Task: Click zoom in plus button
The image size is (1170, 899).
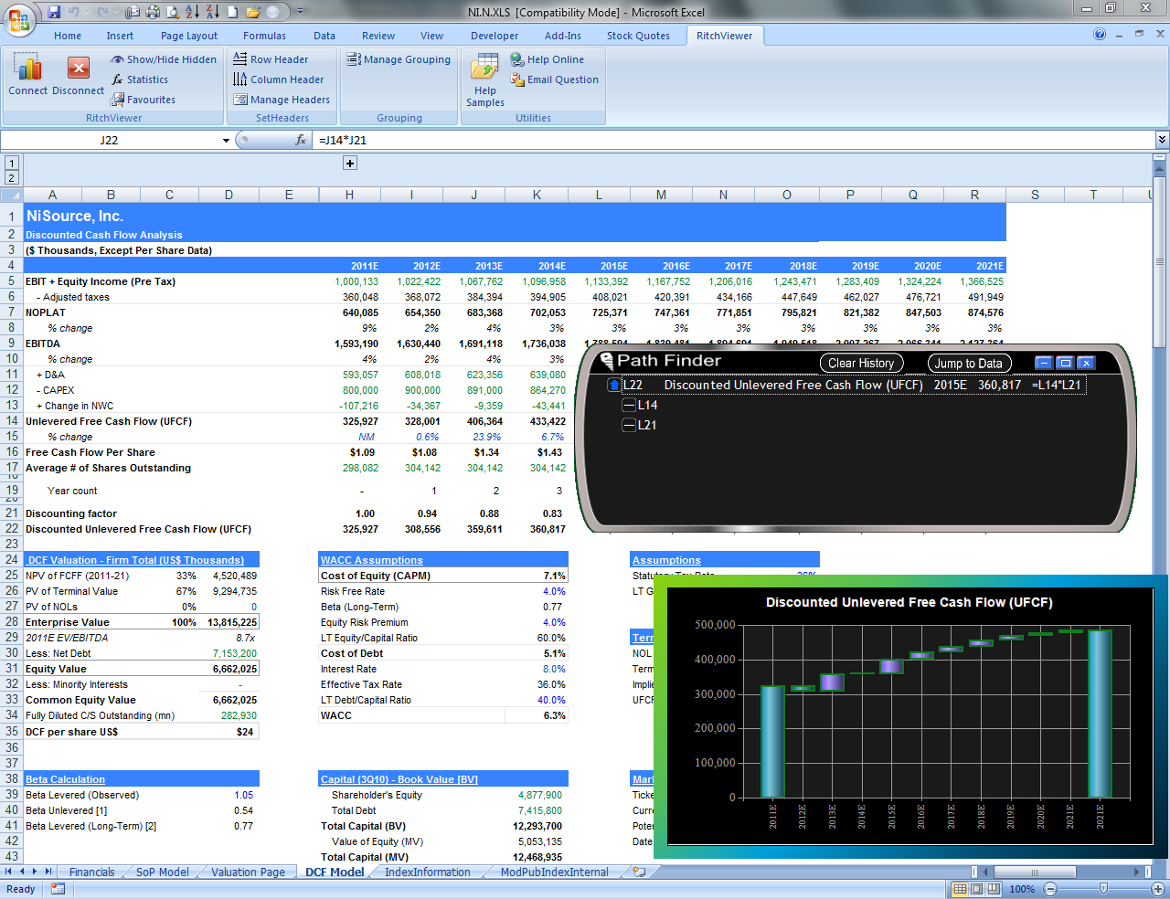Action: point(1157,889)
